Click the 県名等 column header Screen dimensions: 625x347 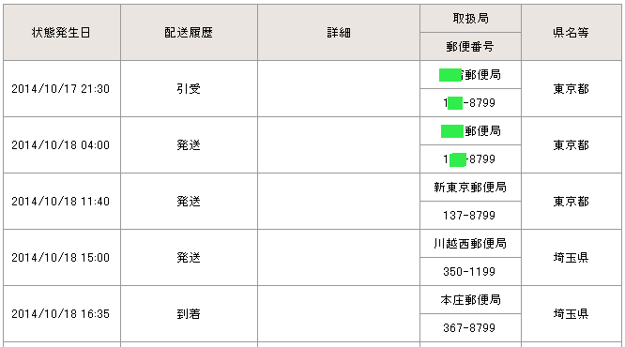point(572,33)
